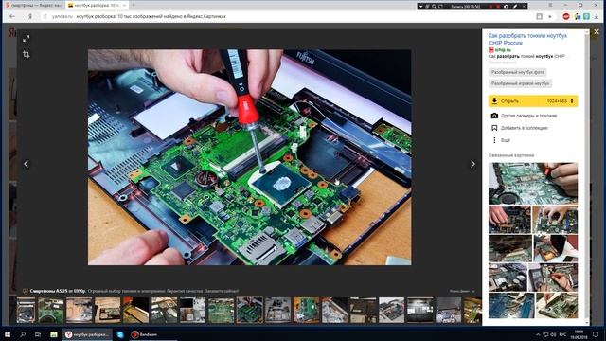Open File Explorer from the taskbar
The width and height of the screenshot is (606, 341).
(x=54, y=334)
